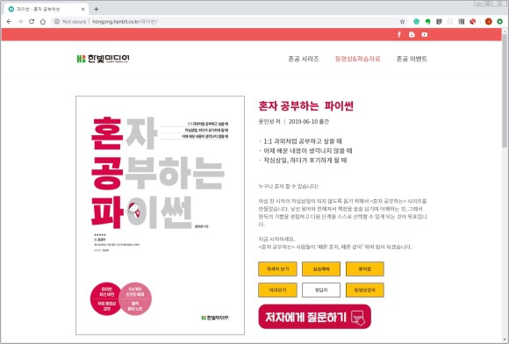Click the 실습예제 button
Image resolution: width=509 pixels, height=344 pixels.
(321, 269)
